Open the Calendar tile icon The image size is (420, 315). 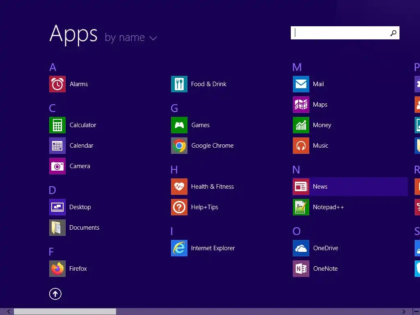coord(57,146)
